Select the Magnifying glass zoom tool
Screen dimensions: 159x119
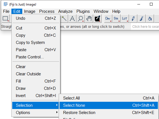click(81, 19)
